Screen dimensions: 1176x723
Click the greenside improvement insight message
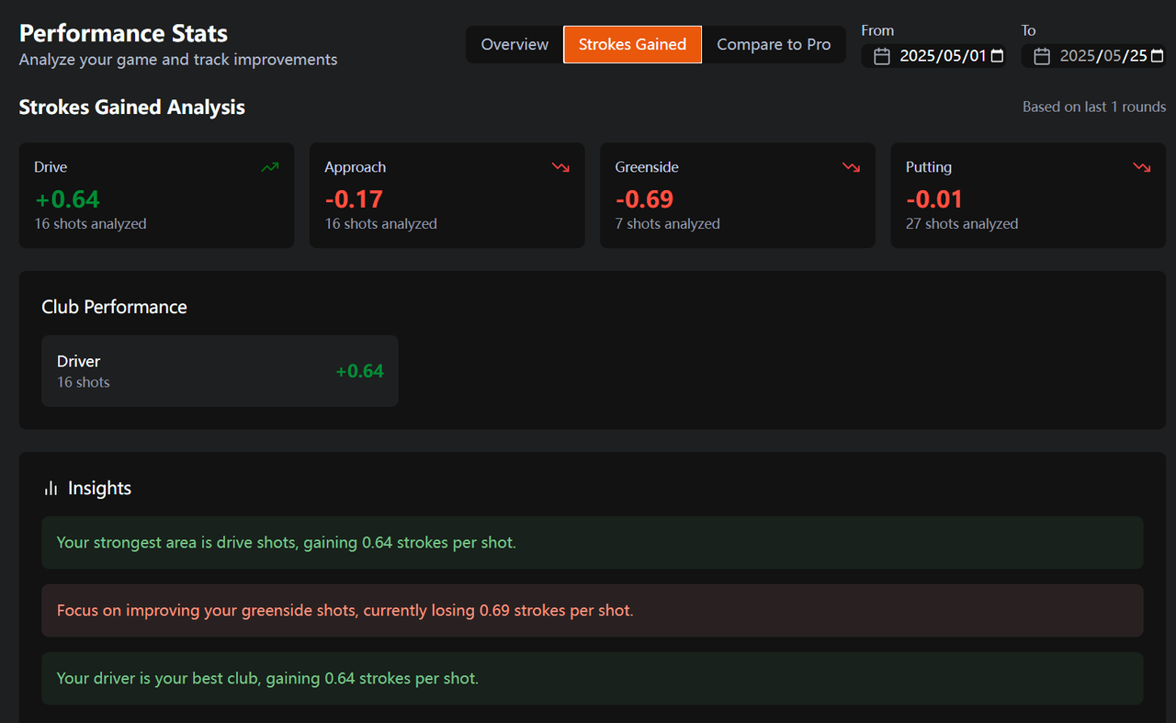(592, 611)
